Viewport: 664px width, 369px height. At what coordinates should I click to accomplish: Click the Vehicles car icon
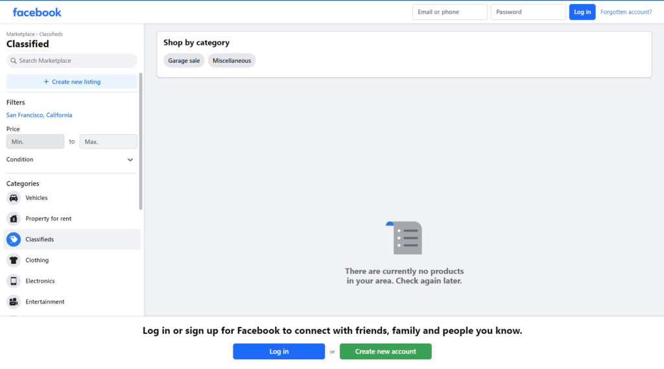[14, 198]
